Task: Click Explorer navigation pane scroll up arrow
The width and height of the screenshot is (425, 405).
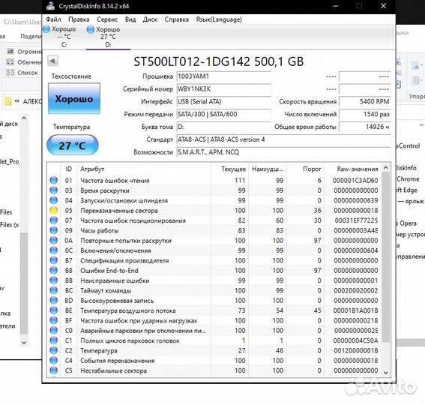Action: [24, 118]
